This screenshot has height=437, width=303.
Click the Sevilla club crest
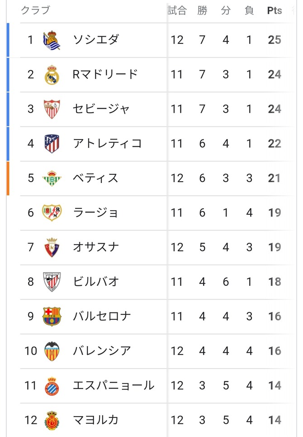[x=52, y=109]
